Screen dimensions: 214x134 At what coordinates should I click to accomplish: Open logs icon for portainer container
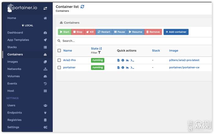[119, 67]
